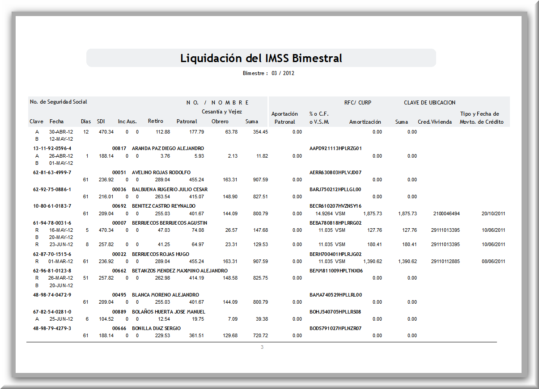Click the "Amortización" column header
Image resolution: width=539 pixels, height=389 pixels.
365,121
